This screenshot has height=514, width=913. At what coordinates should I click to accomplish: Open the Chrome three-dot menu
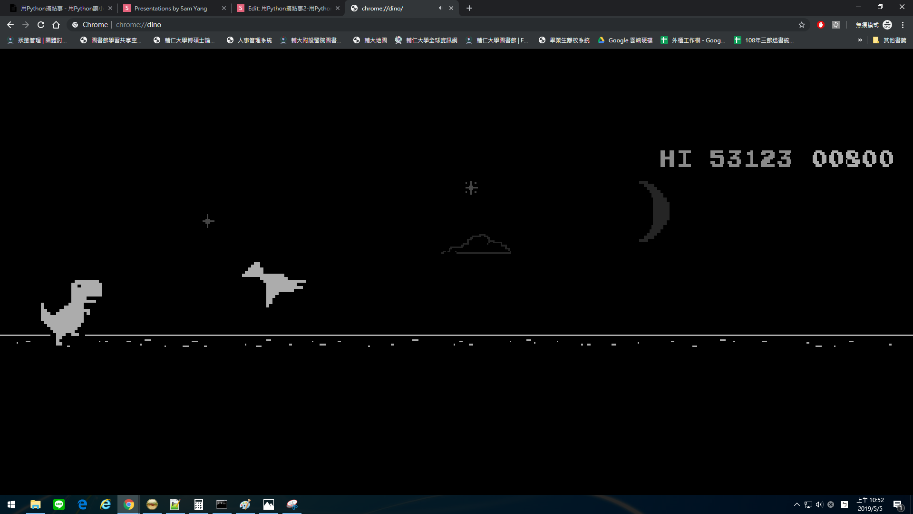click(903, 25)
